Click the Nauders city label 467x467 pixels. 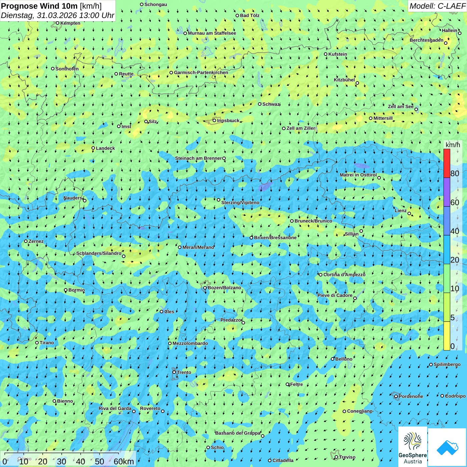(x=73, y=198)
